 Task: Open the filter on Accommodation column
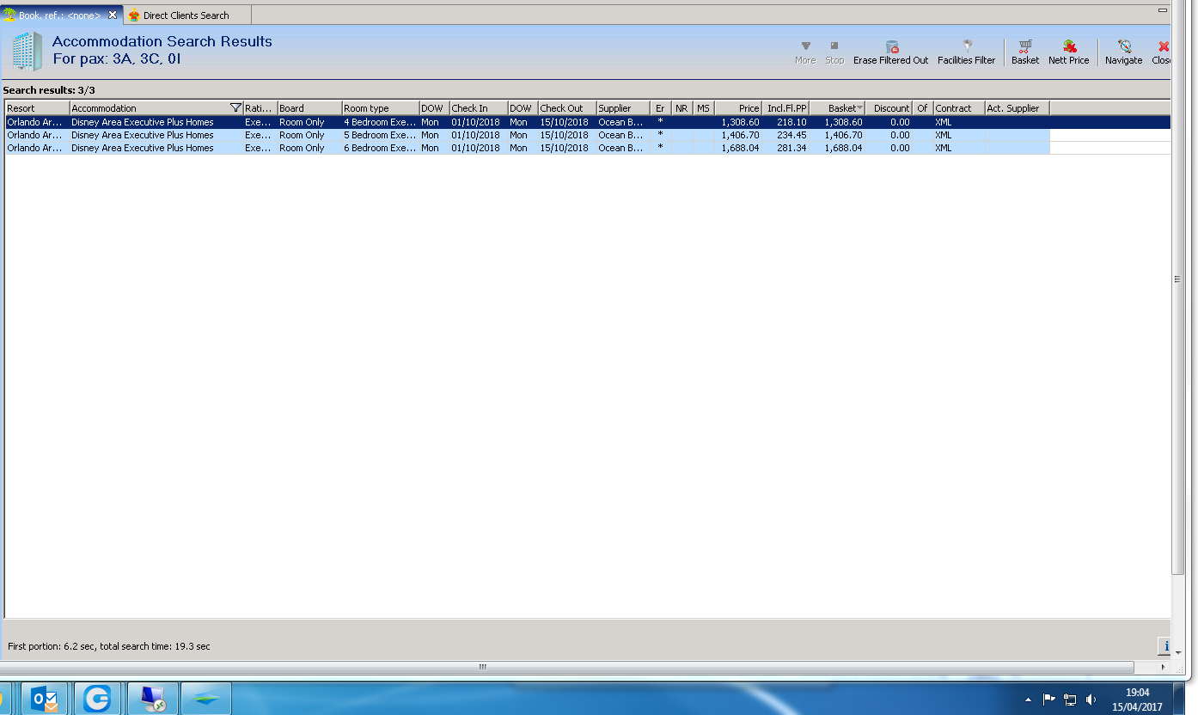pos(236,108)
